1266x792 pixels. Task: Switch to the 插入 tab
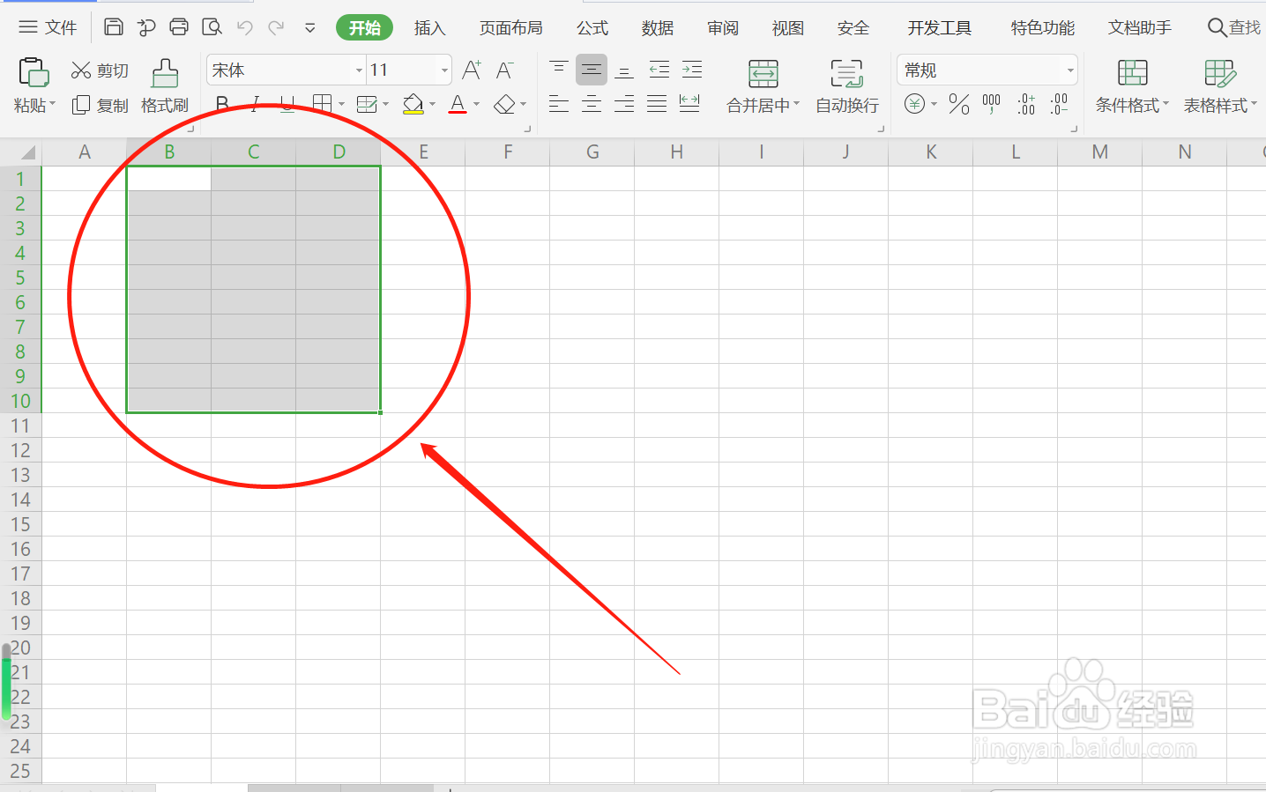pyautogui.click(x=430, y=28)
